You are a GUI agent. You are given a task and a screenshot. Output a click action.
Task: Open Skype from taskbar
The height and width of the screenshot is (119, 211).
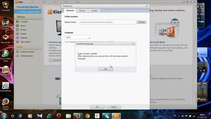click(106, 116)
